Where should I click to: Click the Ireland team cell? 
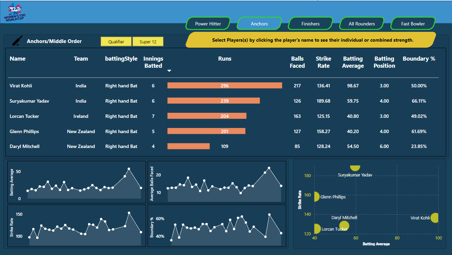(81, 116)
